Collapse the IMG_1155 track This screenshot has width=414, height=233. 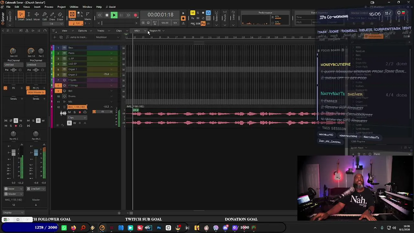(112, 107)
